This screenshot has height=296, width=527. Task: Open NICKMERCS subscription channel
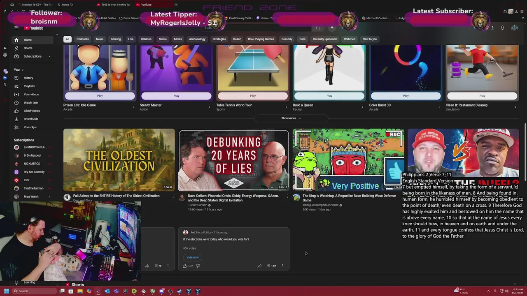32,164
